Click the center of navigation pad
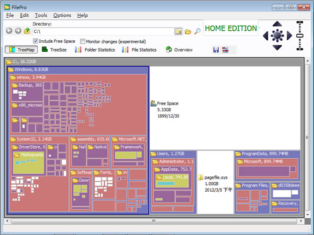This screenshot has width=314, height=235. click(277, 36)
